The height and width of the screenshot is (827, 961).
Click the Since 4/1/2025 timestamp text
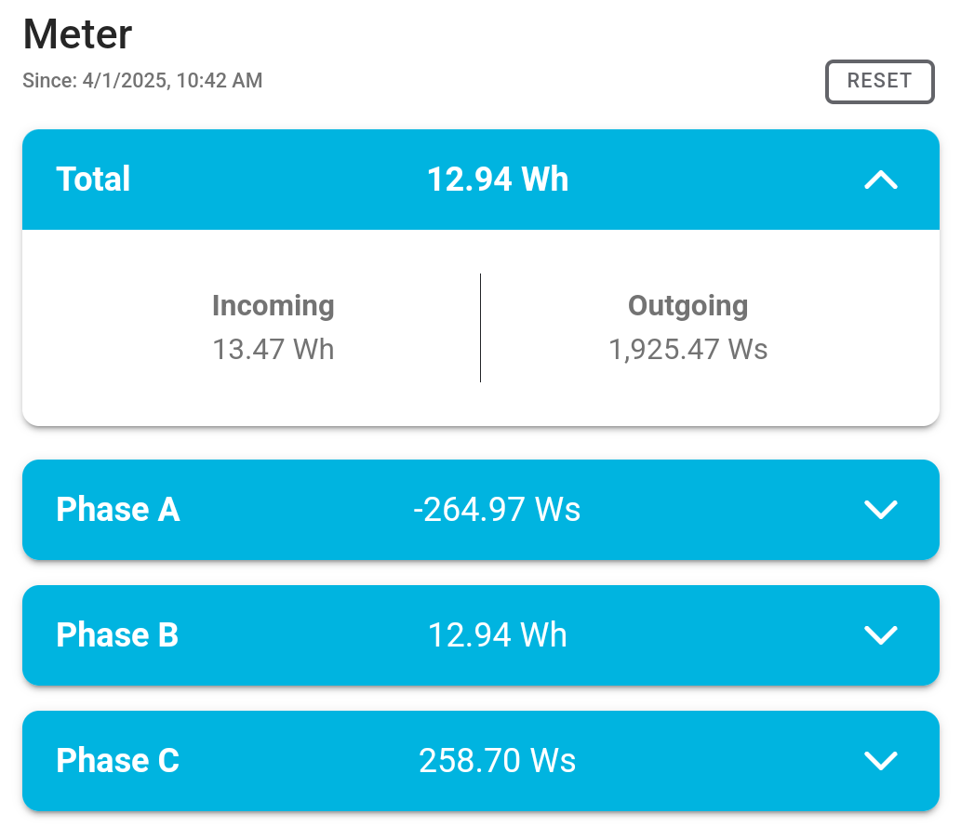coord(142,81)
